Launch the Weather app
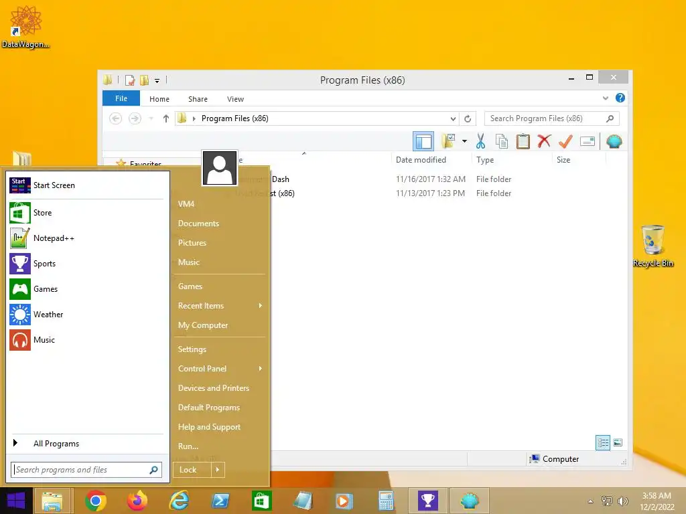 point(86,315)
